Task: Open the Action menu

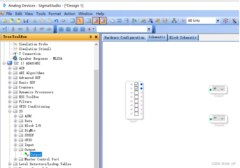Action: [70, 14]
